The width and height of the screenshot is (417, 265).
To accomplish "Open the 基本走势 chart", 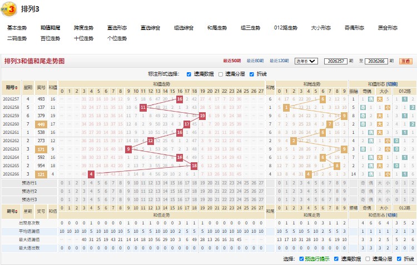I will (x=17, y=28).
